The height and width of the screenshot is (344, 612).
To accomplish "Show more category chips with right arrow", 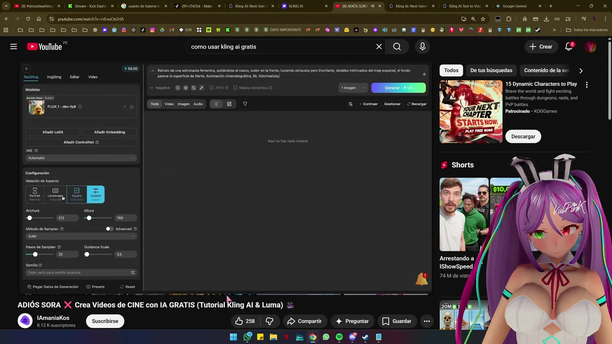I will pyautogui.click(x=580, y=71).
